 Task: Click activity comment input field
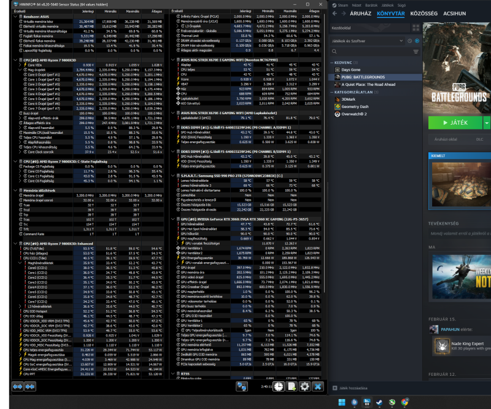pos(460,233)
